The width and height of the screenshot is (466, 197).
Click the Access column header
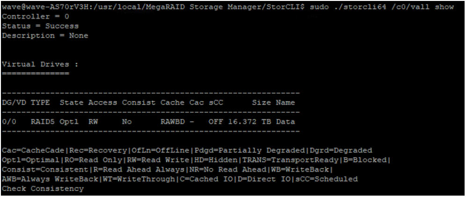[x=102, y=103]
